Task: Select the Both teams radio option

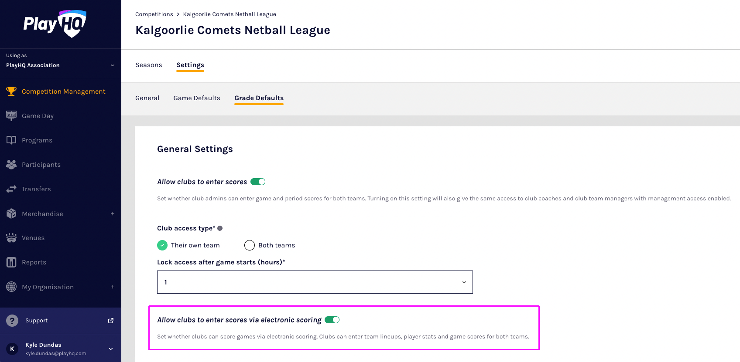Action: point(250,245)
